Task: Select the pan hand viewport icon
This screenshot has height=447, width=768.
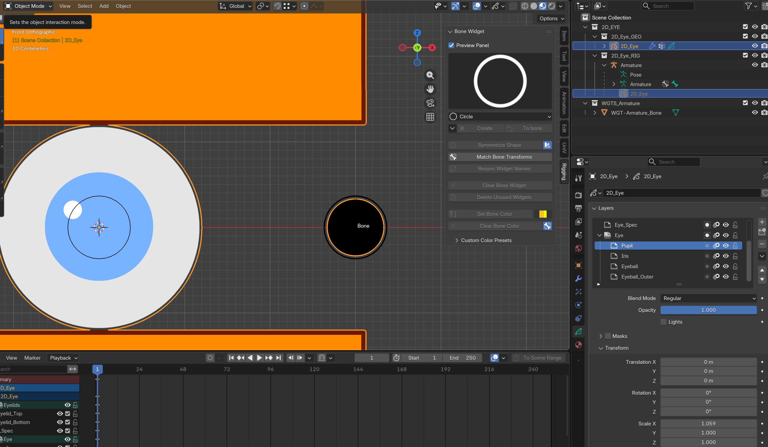Action: click(x=430, y=89)
